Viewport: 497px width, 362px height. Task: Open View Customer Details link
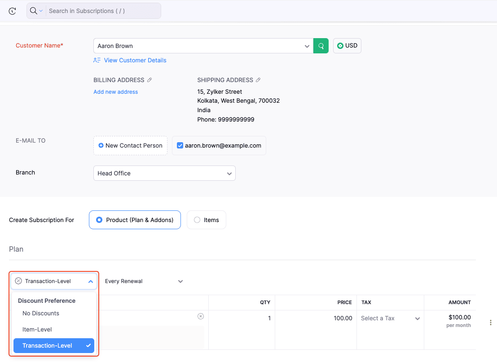click(135, 60)
